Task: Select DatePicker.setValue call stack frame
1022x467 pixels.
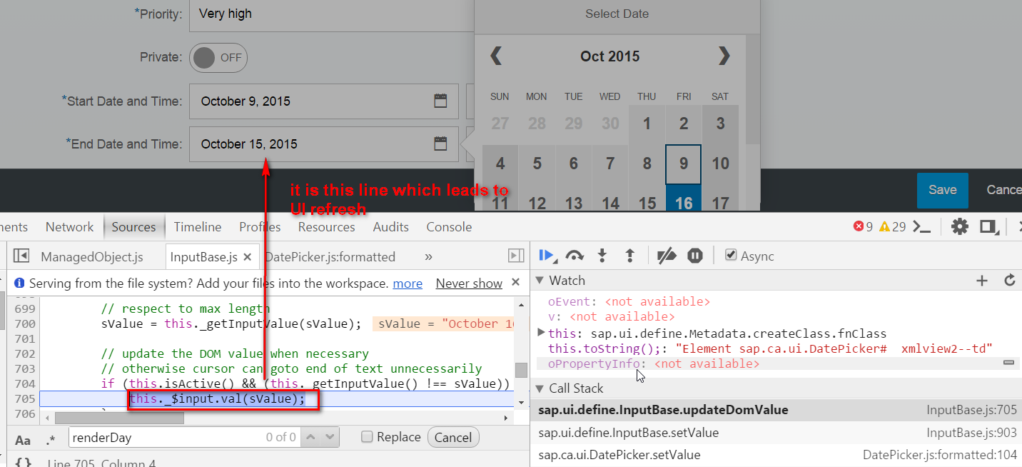Action: point(778,455)
